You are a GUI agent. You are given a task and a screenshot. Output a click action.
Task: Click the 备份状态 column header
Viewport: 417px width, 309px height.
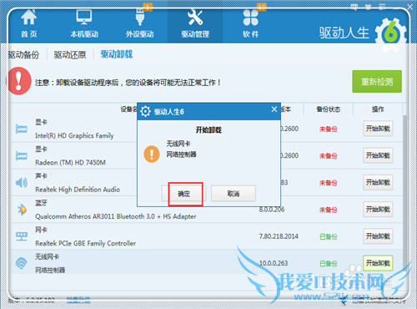(329, 109)
